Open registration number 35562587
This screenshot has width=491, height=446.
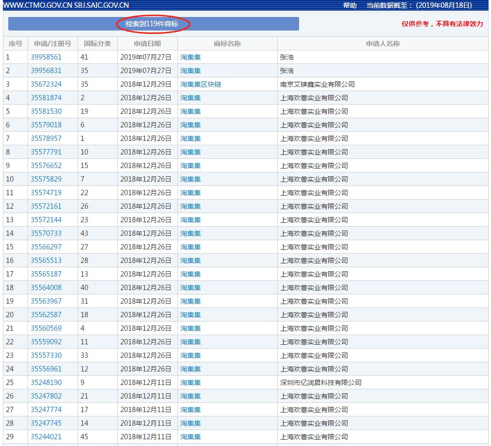[x=46, y=315]
